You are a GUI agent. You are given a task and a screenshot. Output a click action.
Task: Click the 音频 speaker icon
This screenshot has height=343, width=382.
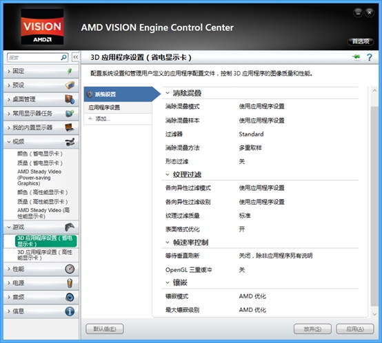[70, 297]
